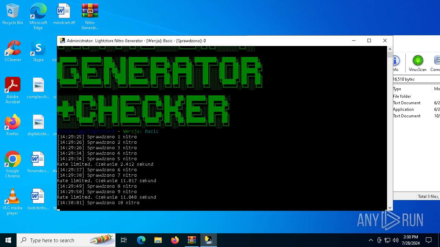Viewport: 440px width, 247px height.
Task: Open Adobe Acrobat desktop shortcut
Action: 13,90
